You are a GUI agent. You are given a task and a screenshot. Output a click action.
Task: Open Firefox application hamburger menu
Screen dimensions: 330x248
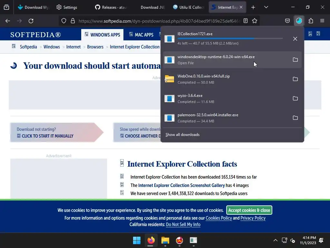[322, 21]
